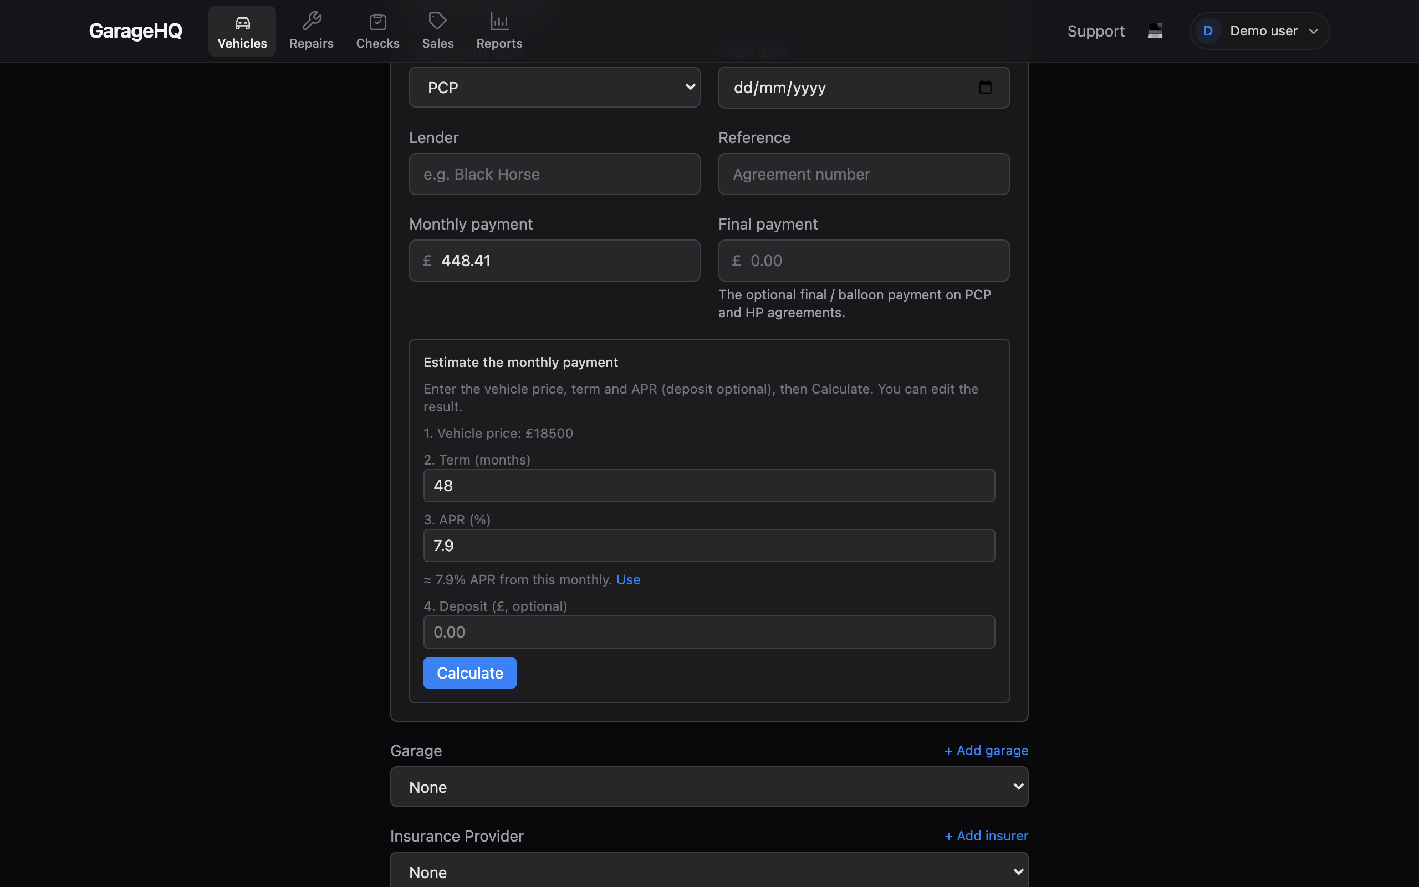This screenshot has width=1419, height=887.
Task: Click the Vehicle price £18500 text
Action: [498, 433]
